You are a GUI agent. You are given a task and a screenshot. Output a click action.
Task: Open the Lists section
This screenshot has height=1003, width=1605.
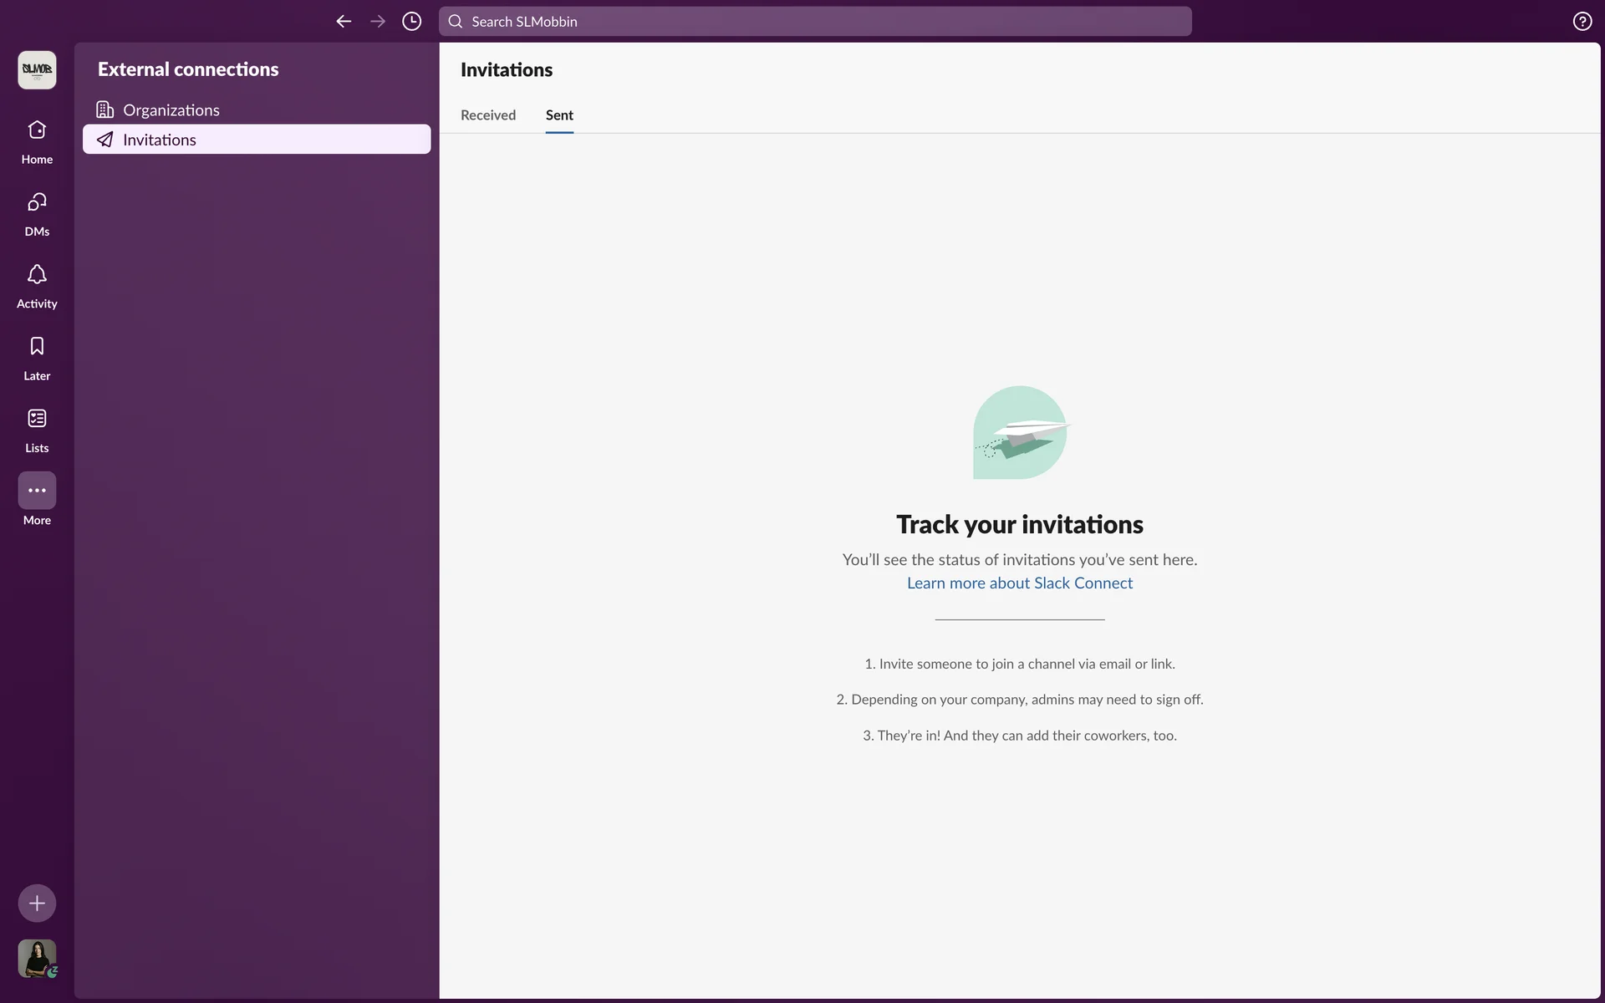tap(37, 430)
